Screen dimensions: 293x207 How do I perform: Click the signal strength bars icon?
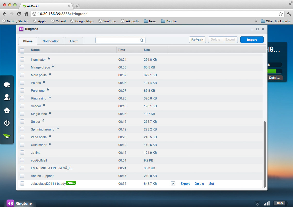(267, 203)
